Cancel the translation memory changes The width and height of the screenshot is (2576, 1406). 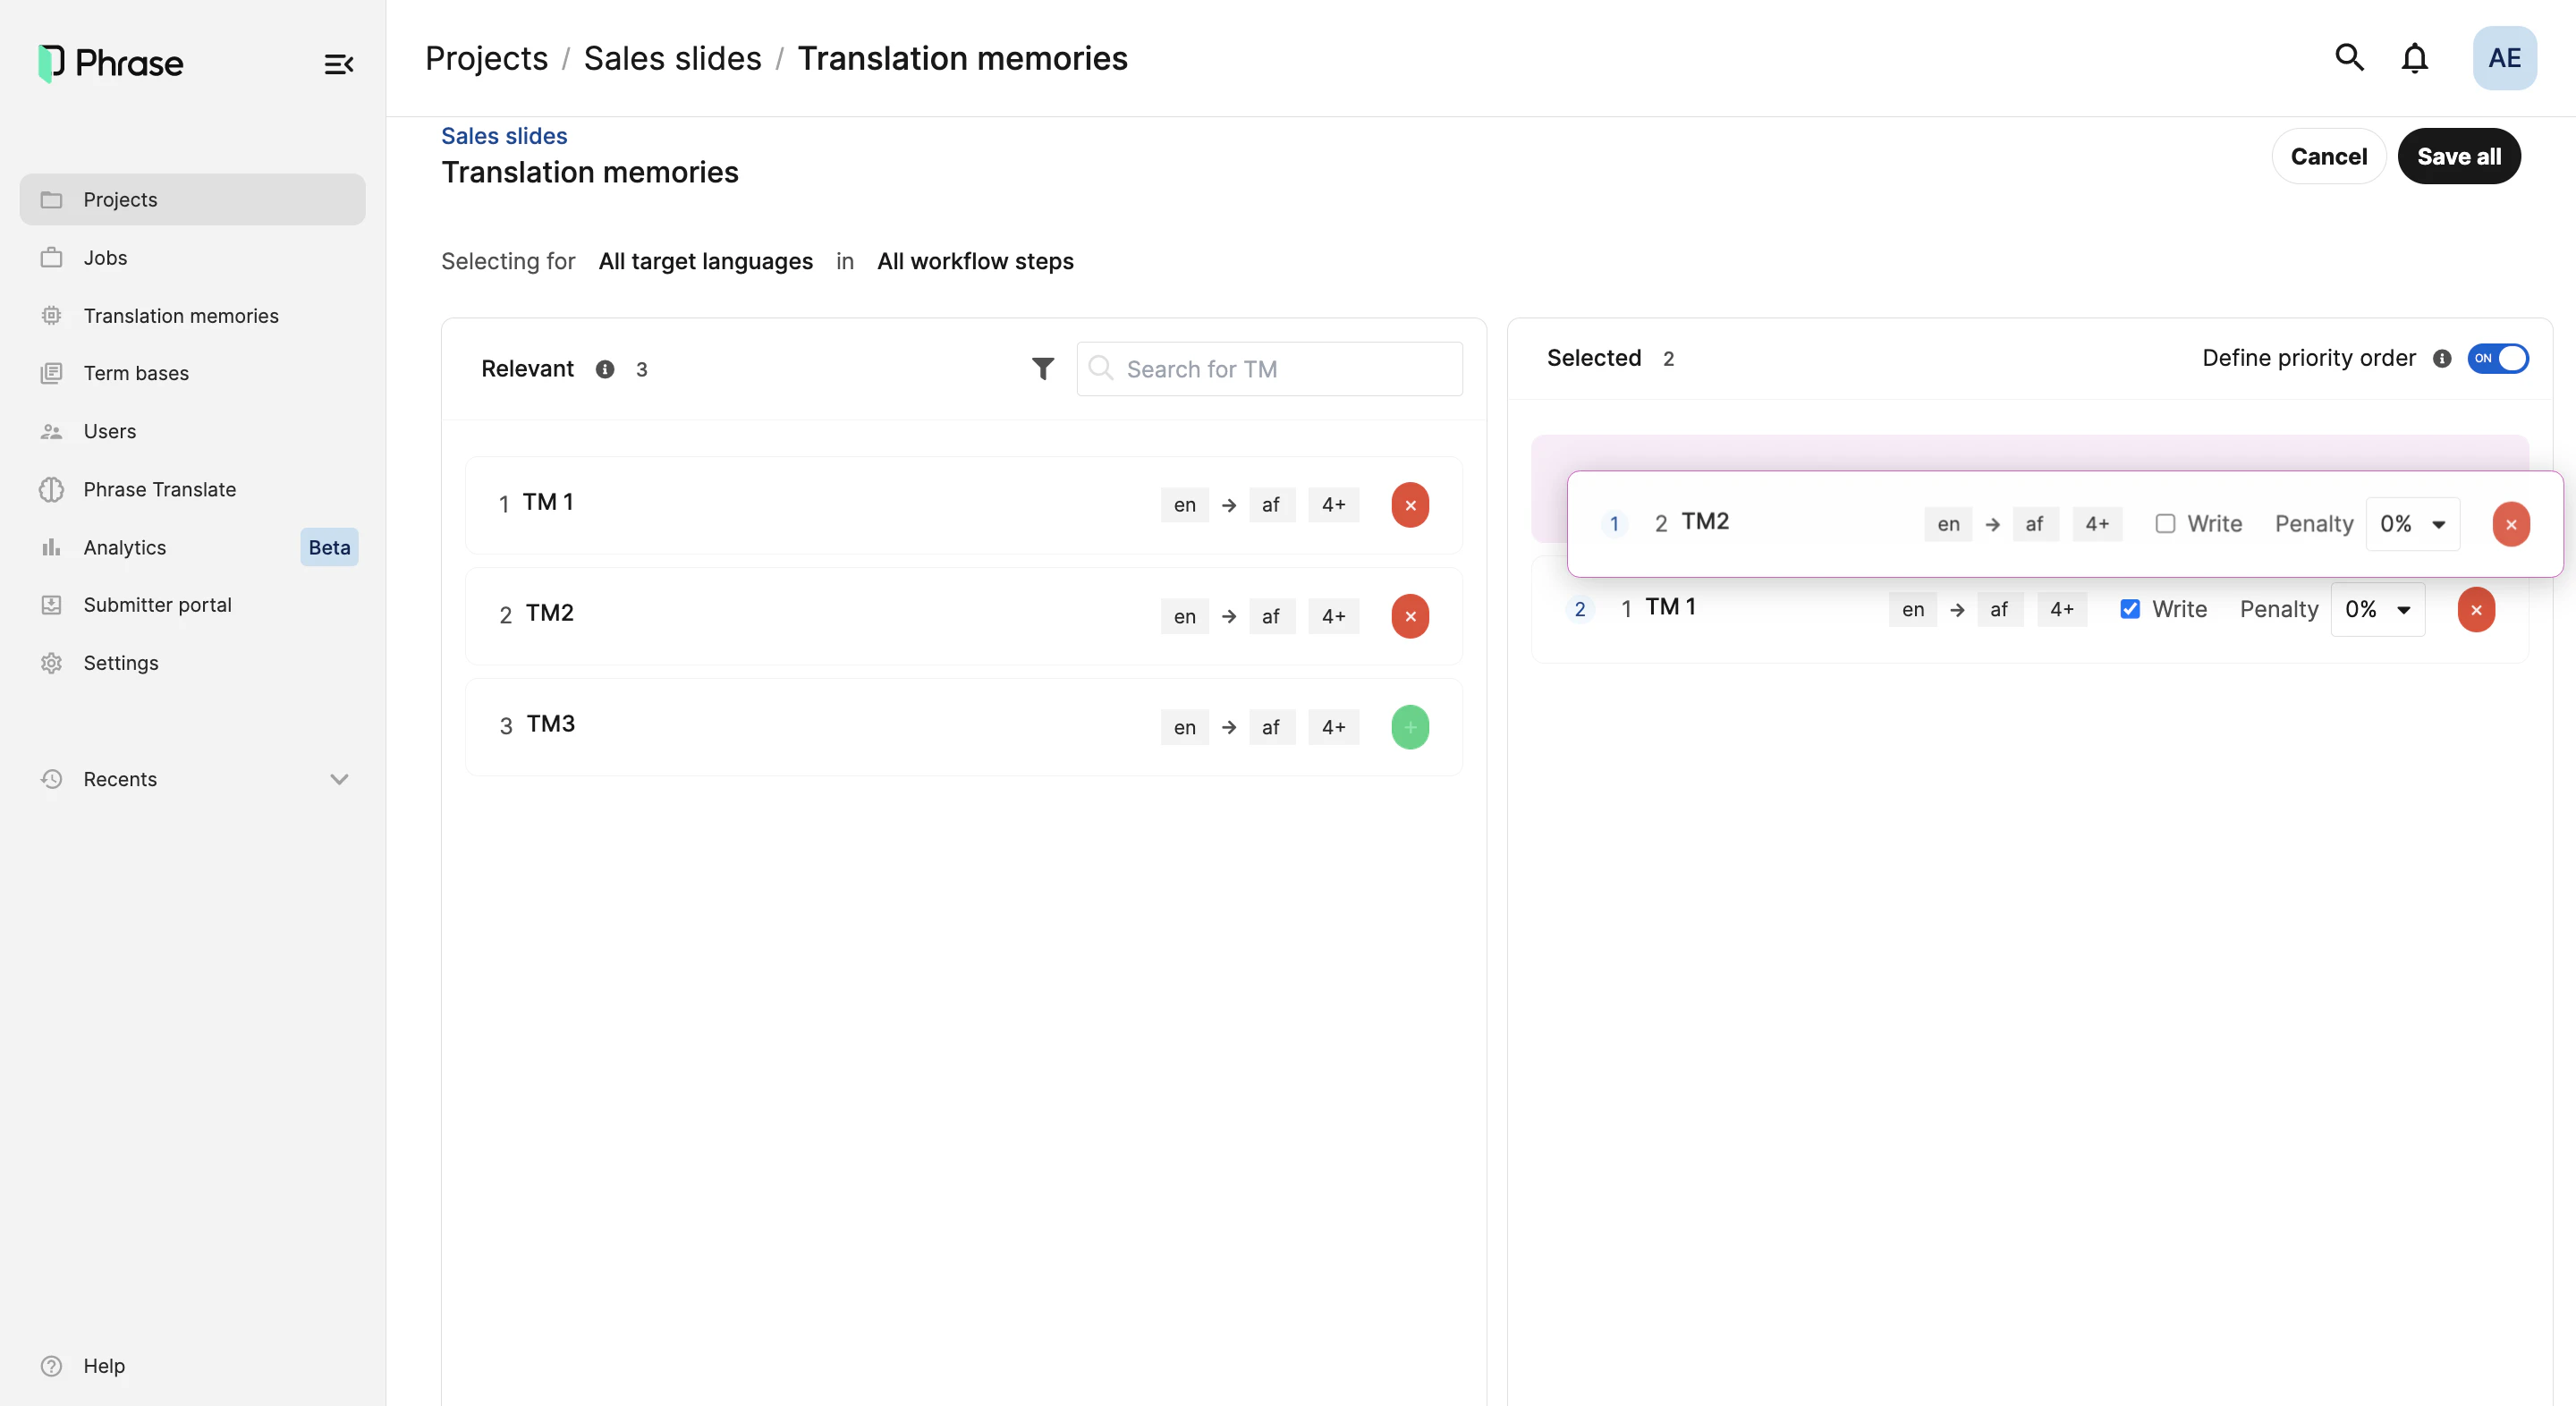(2329, 156)
